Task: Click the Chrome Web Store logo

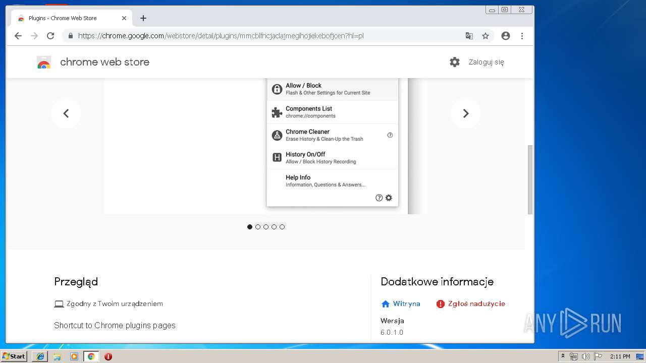Action: 44,62
